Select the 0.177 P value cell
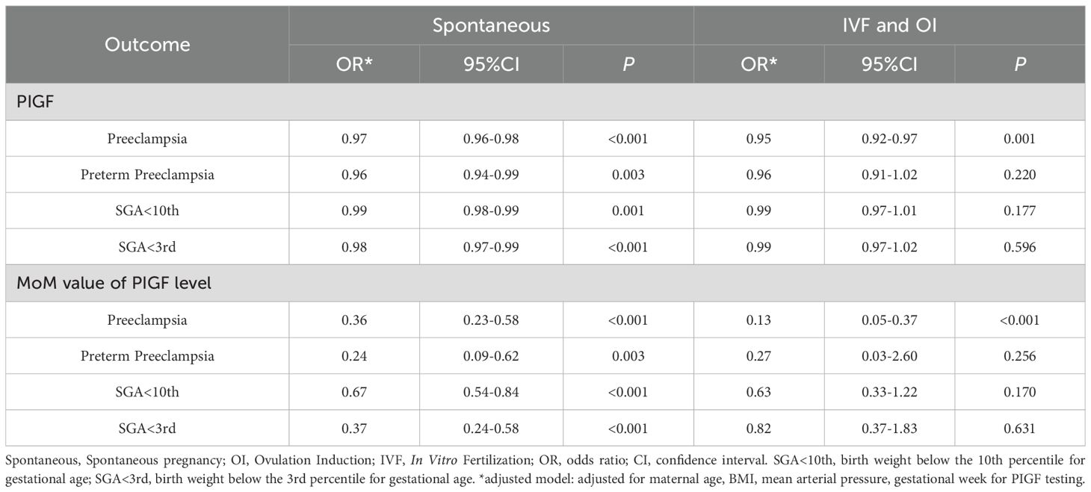 (x=1020, y=211)
